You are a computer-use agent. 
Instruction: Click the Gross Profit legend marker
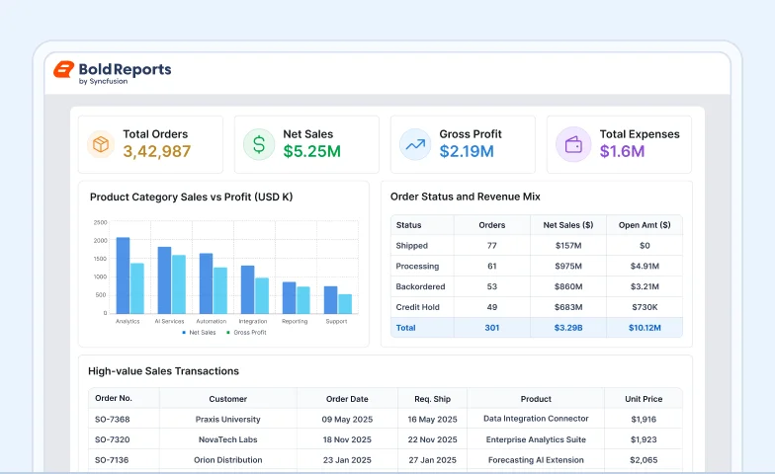click(x=227, y=332)
